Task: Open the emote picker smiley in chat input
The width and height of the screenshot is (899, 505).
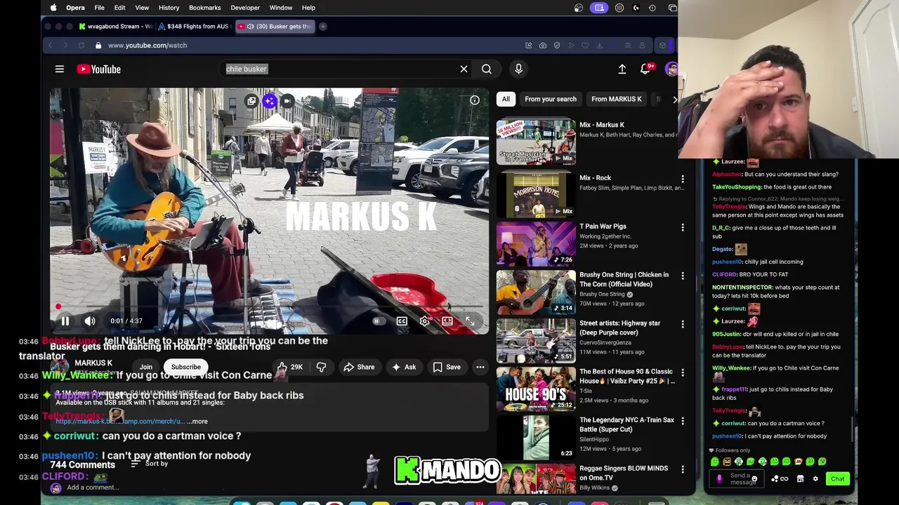Action: click(754, 479)
